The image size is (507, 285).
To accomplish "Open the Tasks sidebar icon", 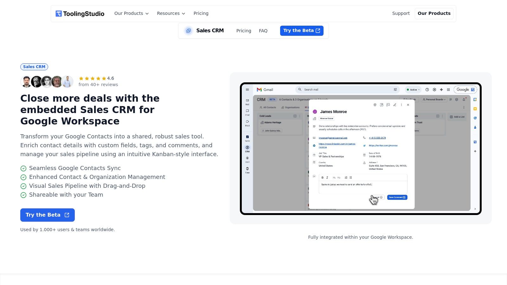I will [x=247, y=137].
